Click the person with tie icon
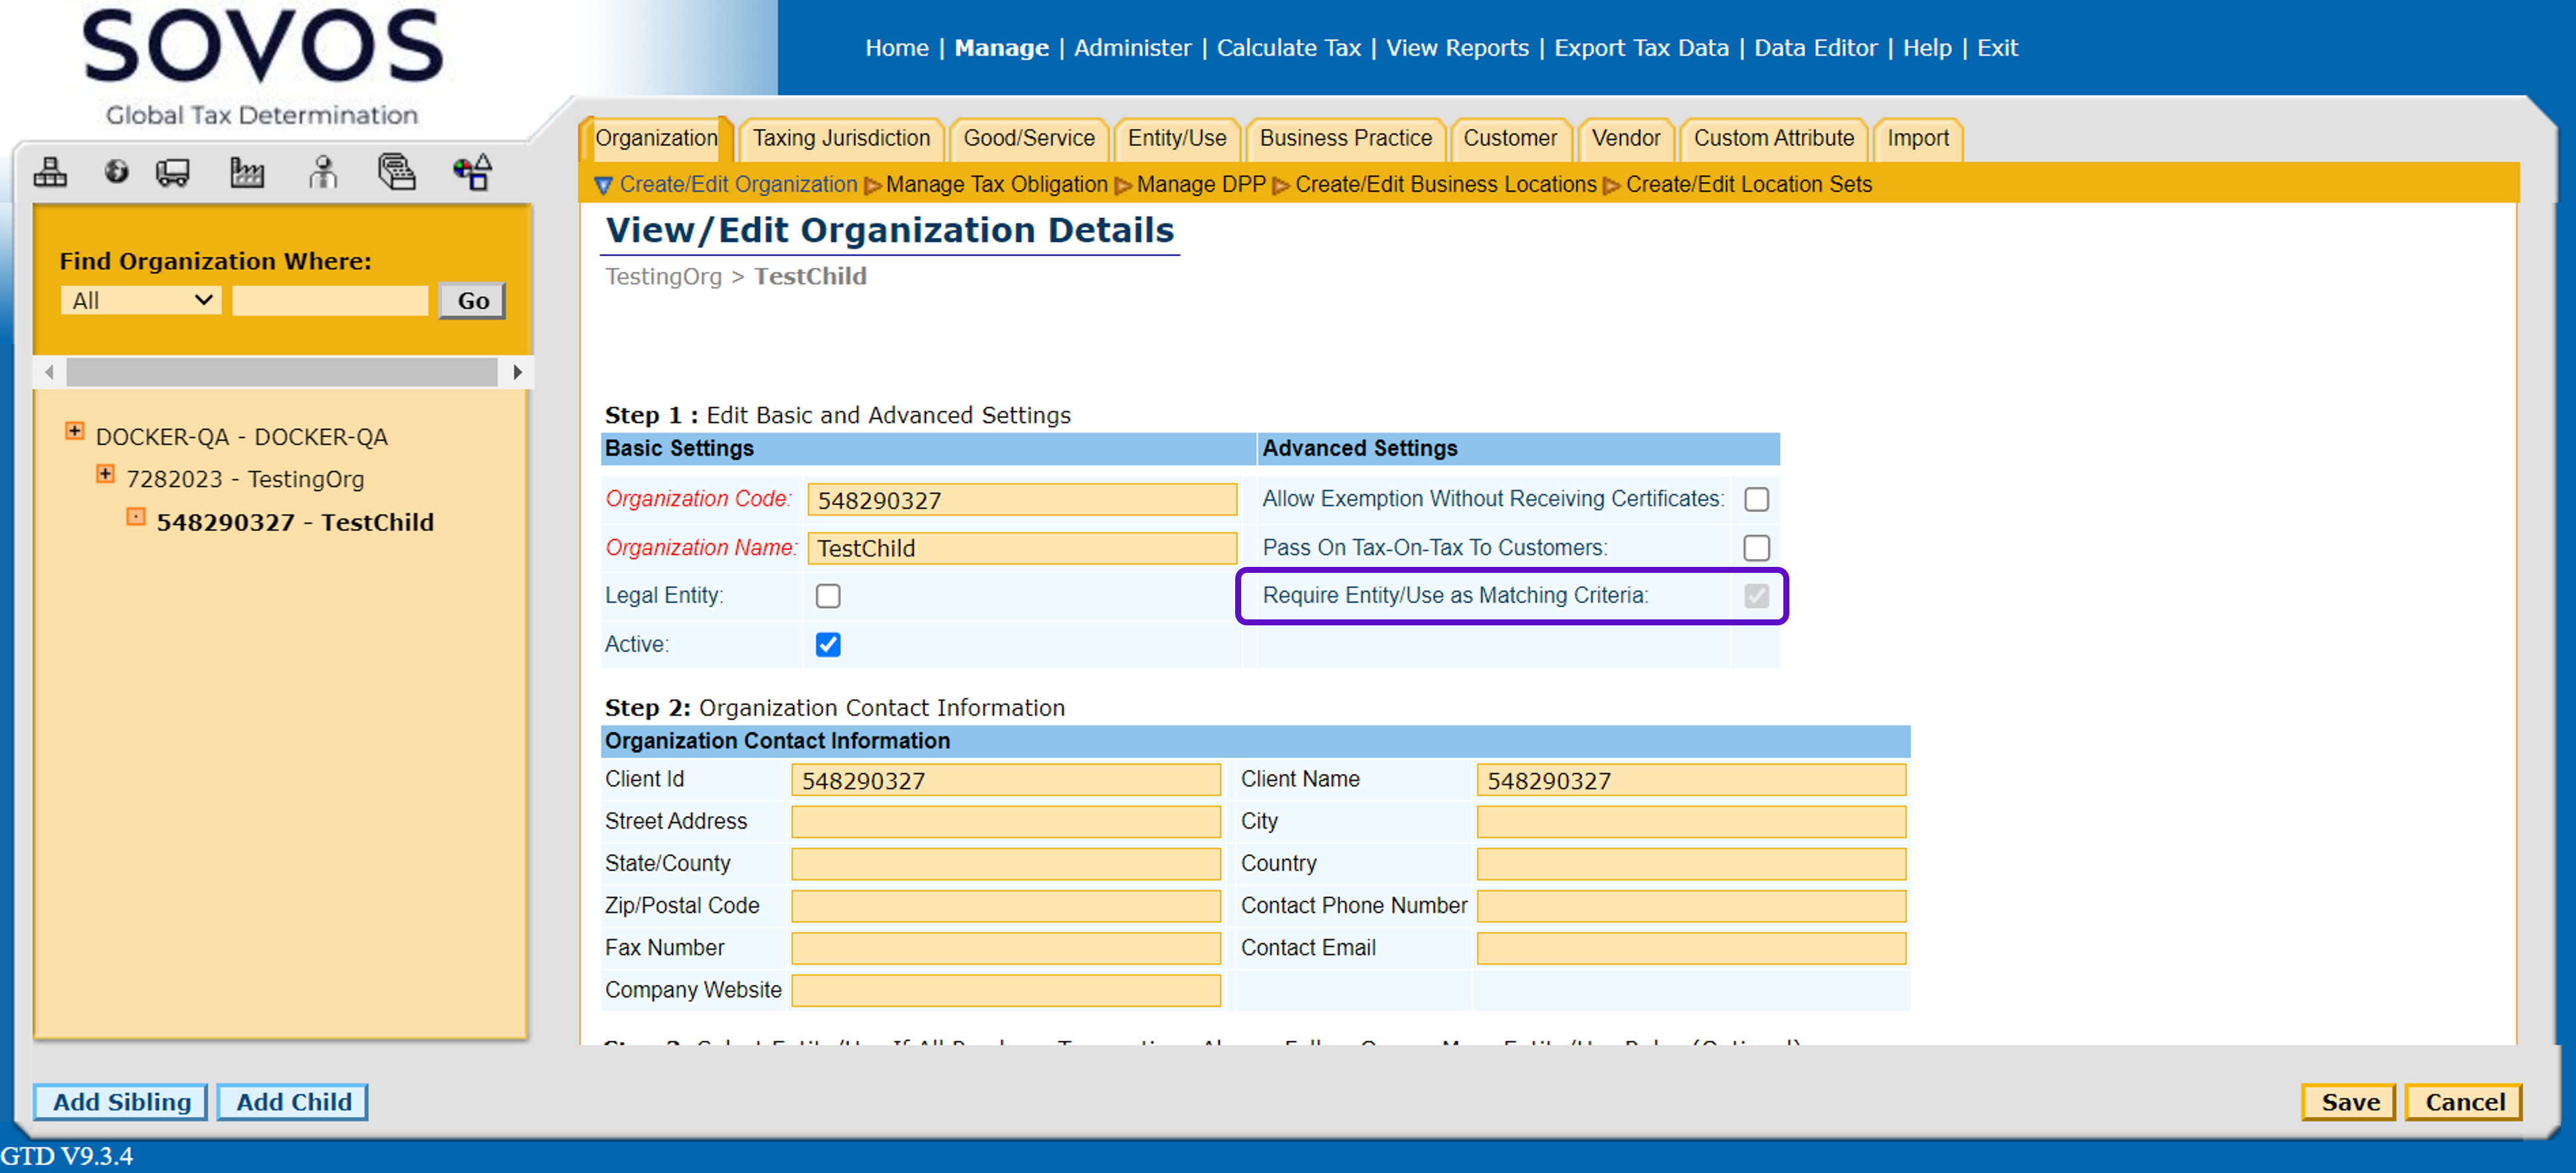The width and height of the screenshot is (2576, 1173). pos(322,172)
